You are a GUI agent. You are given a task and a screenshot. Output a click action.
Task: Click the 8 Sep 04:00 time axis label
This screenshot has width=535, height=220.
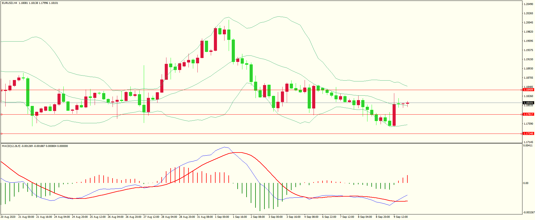tap(365, 217)
